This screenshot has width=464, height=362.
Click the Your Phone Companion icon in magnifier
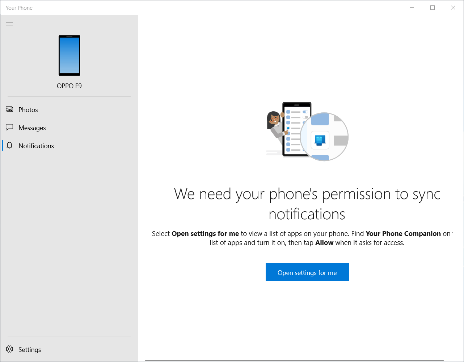click(320, 140)
